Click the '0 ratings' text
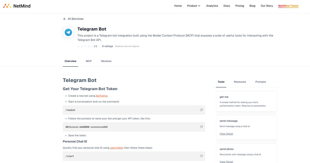Image resolution: width=310 pixels, height=163 pixels. 107,46
